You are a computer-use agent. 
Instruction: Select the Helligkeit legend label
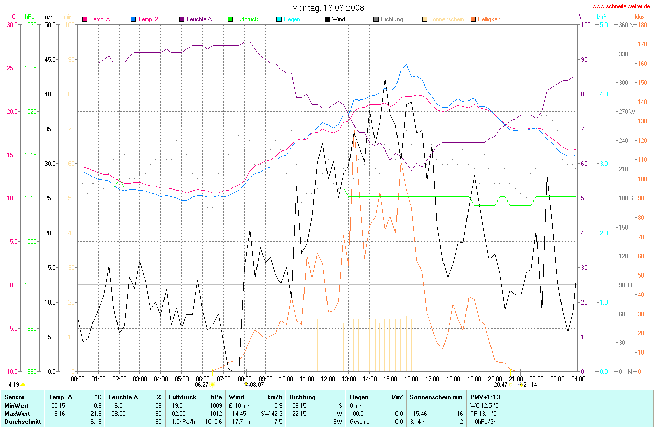coord(488,19)
